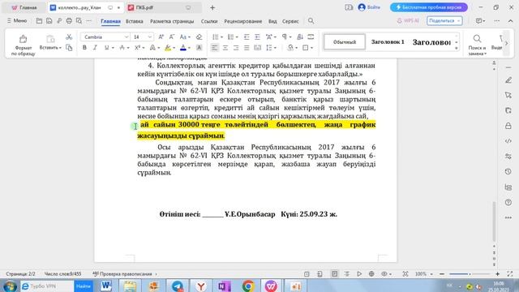Click the Print preview icon in quick toolbar
The image size is (519, 292).
(x=79, y=21)
